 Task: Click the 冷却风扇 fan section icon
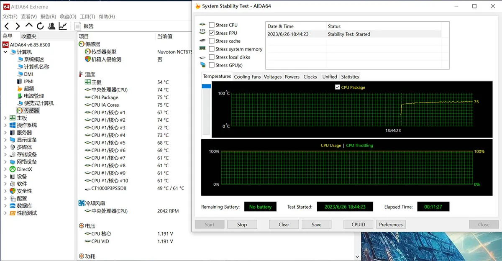82,203
